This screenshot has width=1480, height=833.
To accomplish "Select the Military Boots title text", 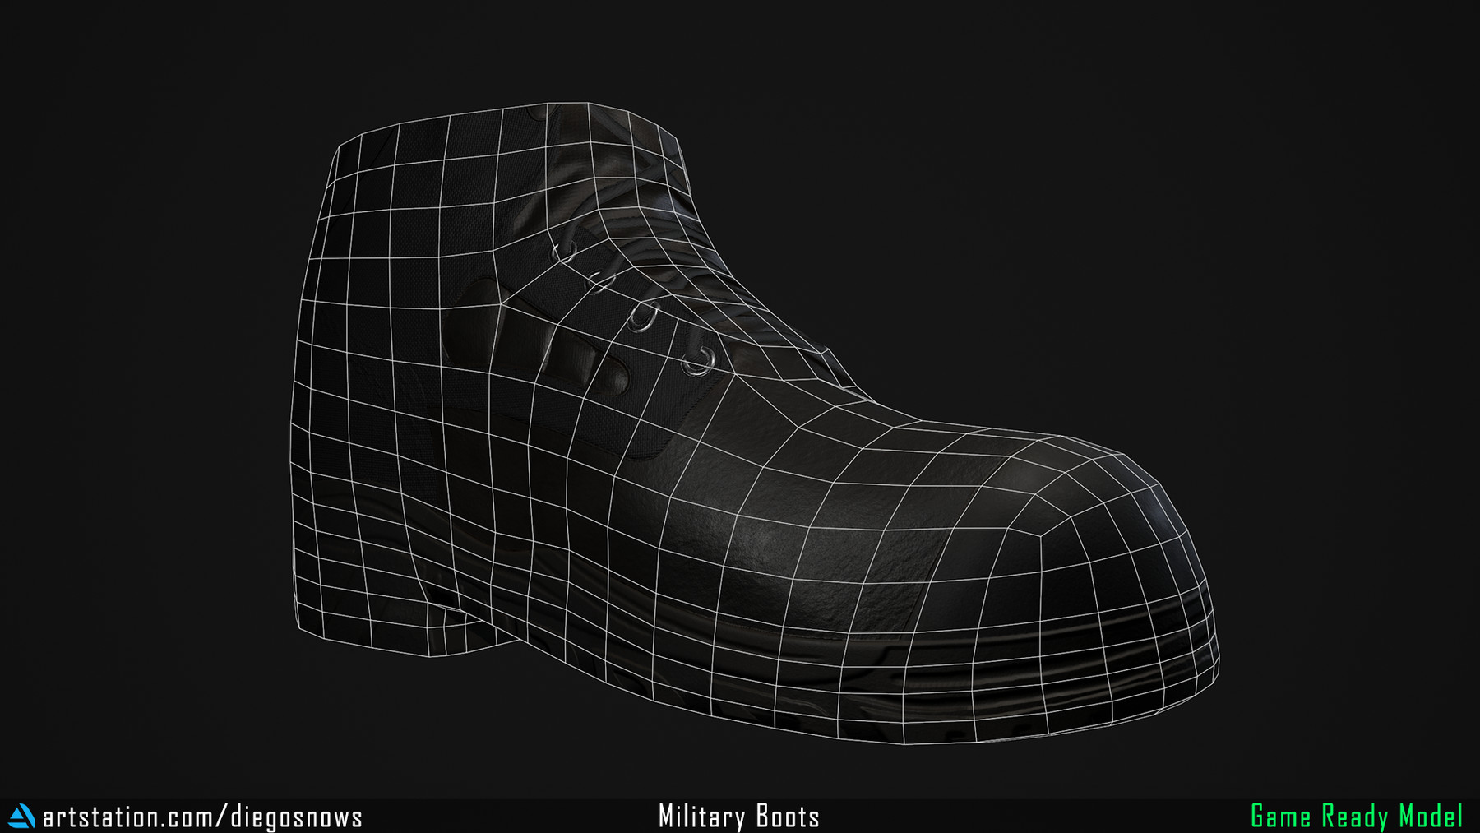I will (739, 817).
